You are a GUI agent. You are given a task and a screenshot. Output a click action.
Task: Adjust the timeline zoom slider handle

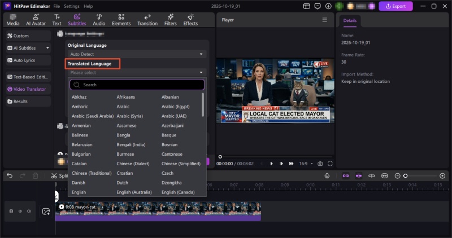click(405, 176)
